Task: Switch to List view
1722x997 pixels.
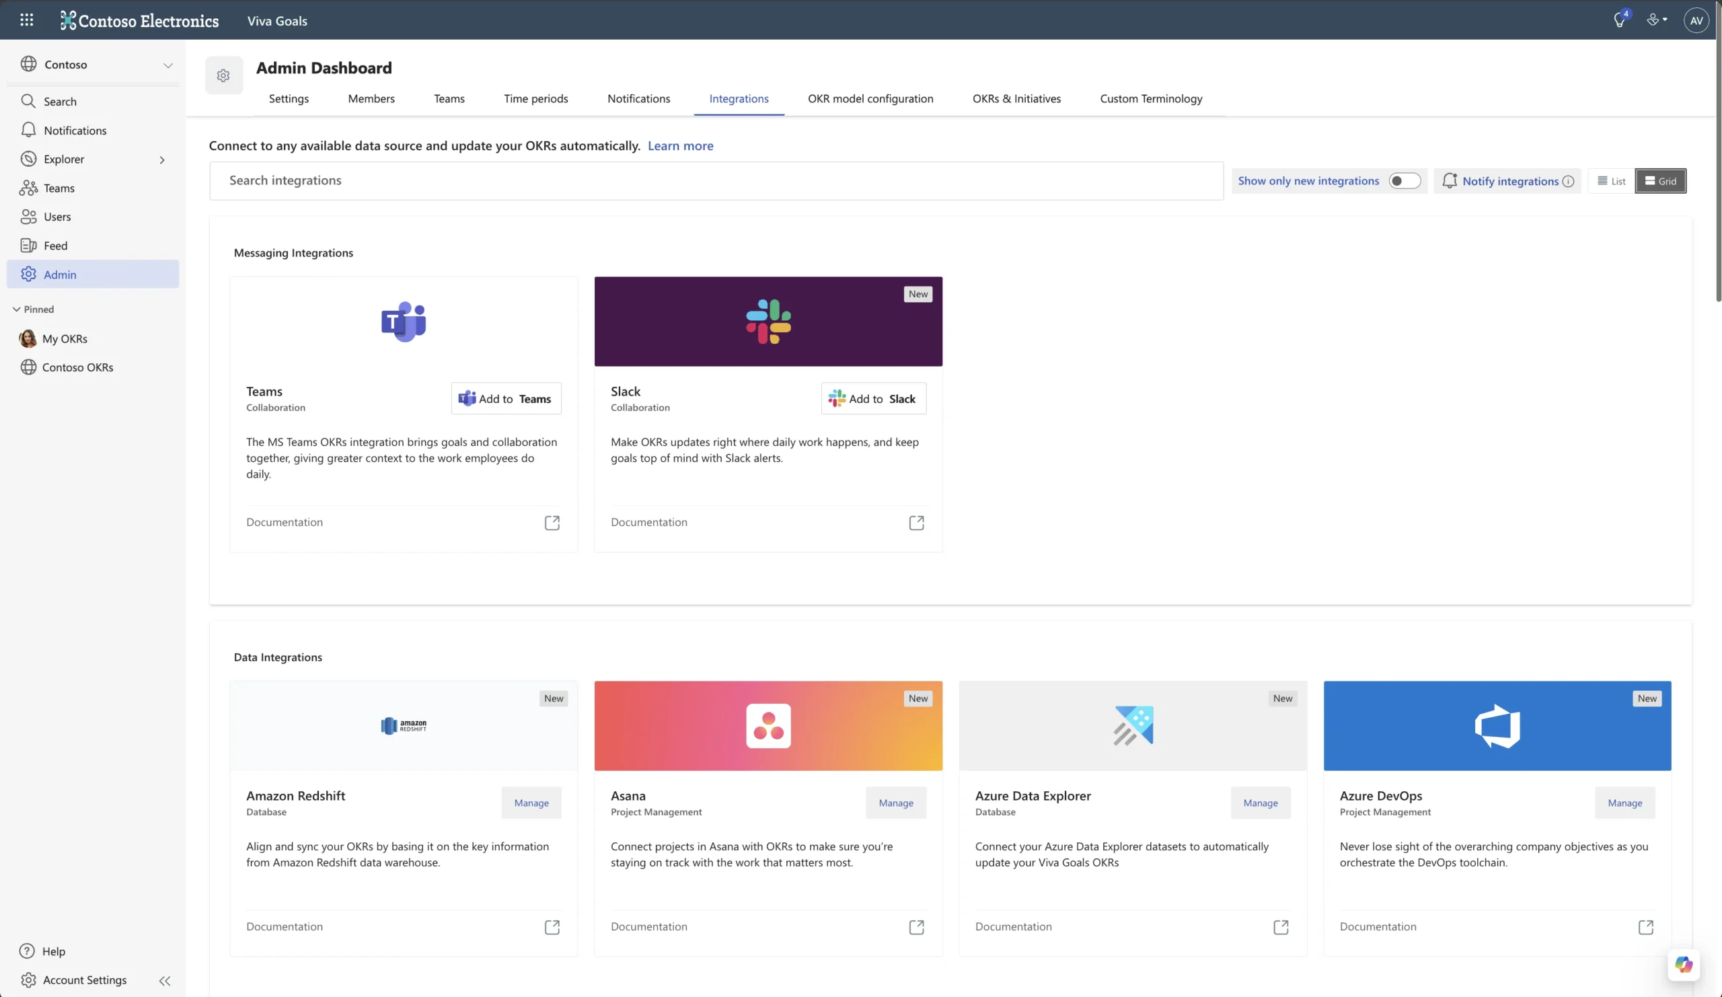Action: [1611, 180]
